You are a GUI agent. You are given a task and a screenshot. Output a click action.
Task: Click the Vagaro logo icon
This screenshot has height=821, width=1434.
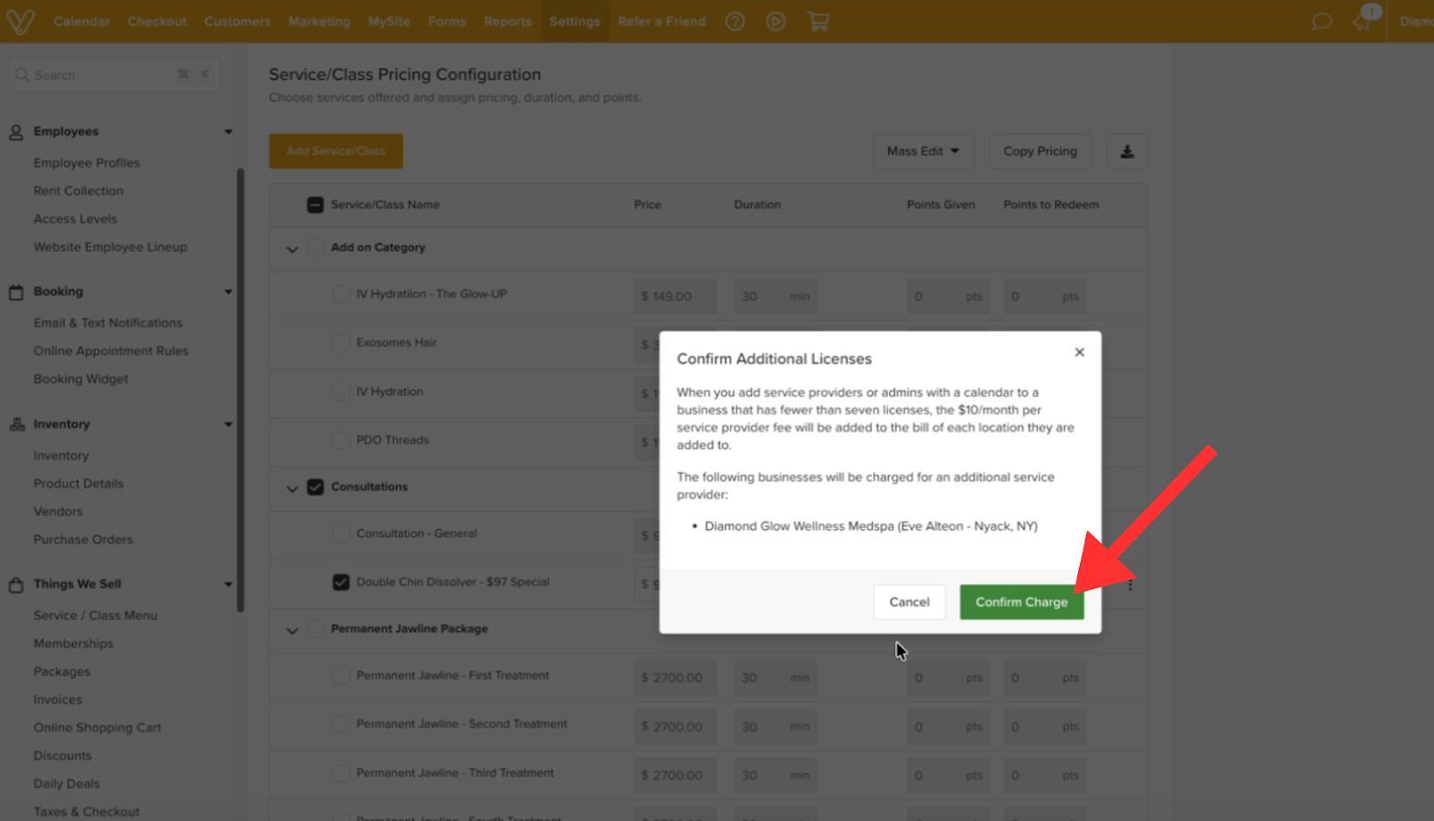pos(20,21)
